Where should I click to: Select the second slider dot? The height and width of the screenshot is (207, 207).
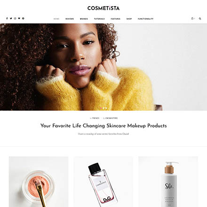pos(103,108)
